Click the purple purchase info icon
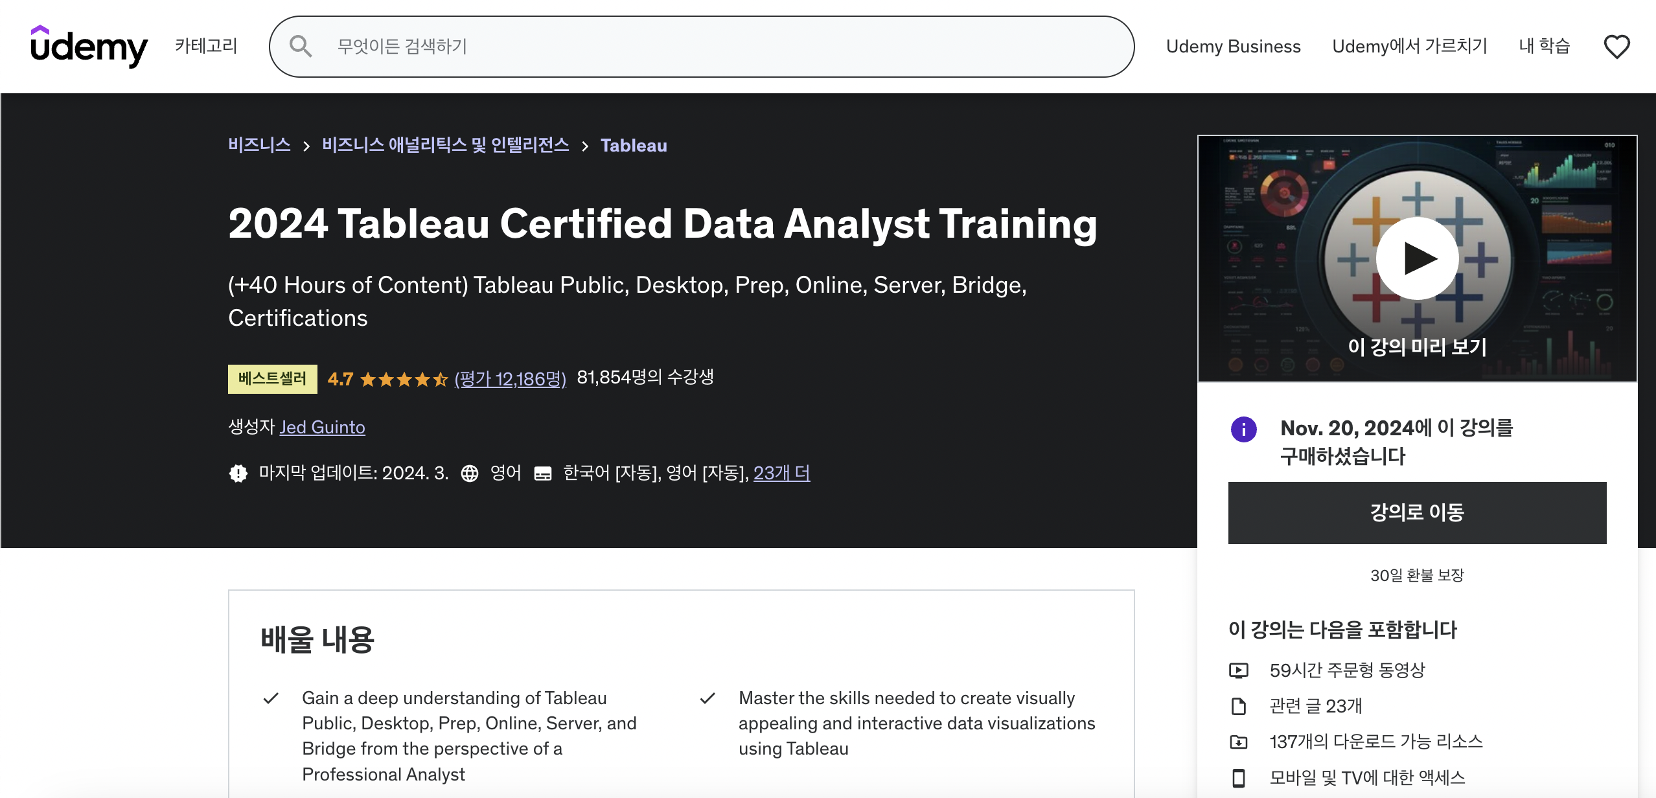Image resolution: width=1656 pixels, height=798 pixels. click(1243, 429)
